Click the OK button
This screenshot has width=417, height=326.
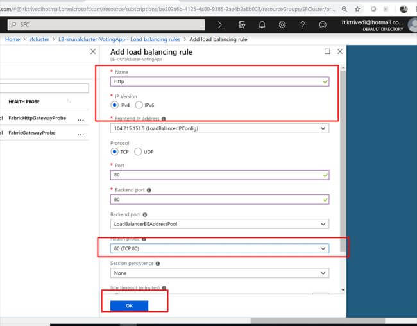[x=129, y=305]
